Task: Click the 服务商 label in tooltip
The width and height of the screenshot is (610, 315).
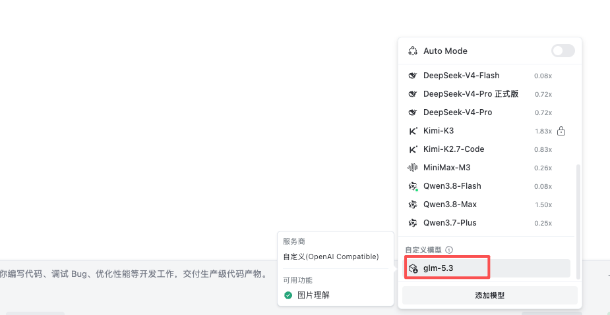Action: pyautogui.click(x=294, y=242)
